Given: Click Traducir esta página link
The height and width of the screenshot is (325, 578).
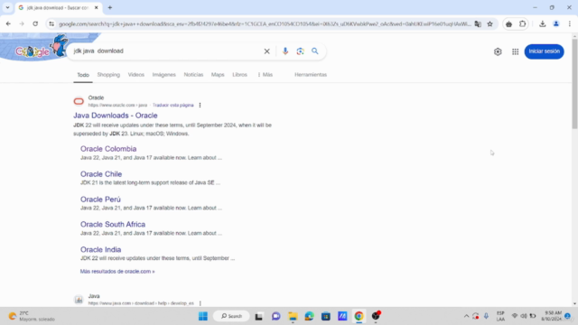Looking at the screenshot, I should pos(172,105).
